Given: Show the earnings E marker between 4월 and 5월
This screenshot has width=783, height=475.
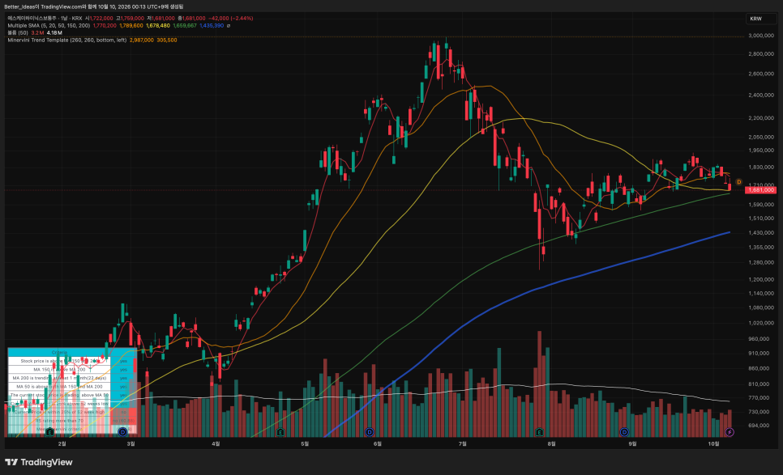Looking at the screenshot, I should click(280, 432).
